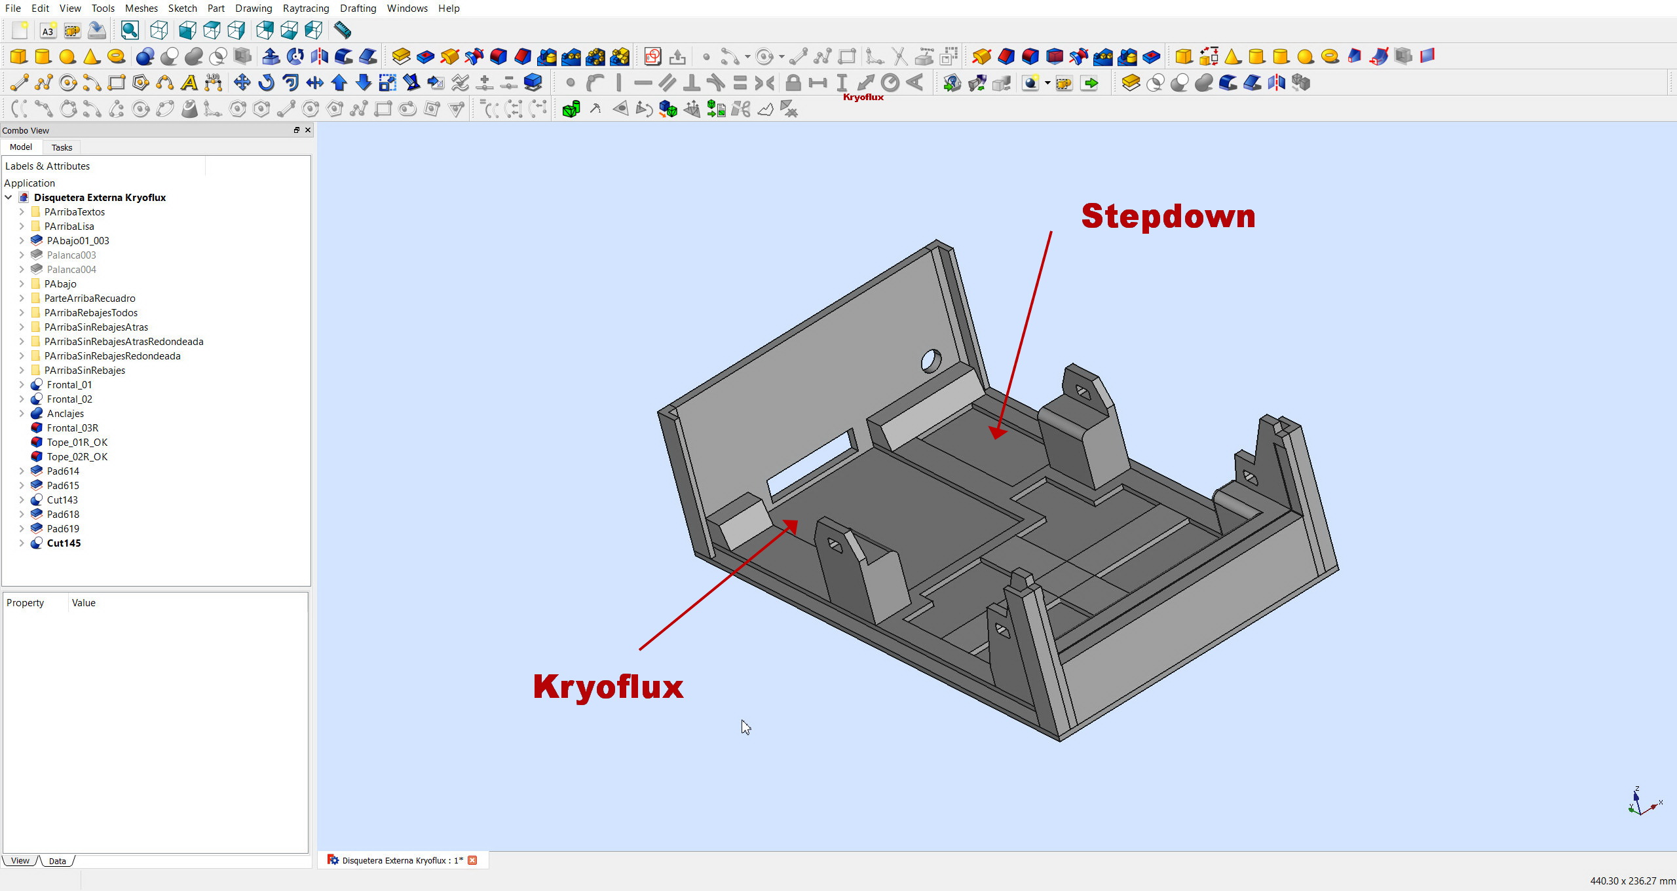Expand the Pad614 tree node
The width and height of the screenshot is (1677, 891).
[22, 471]
